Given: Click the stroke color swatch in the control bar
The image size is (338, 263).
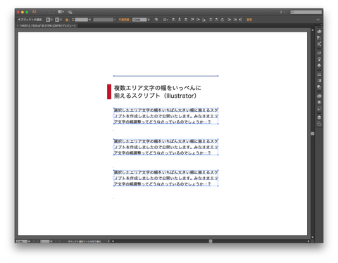Looking at the screenshot, I should click(57, 20).
